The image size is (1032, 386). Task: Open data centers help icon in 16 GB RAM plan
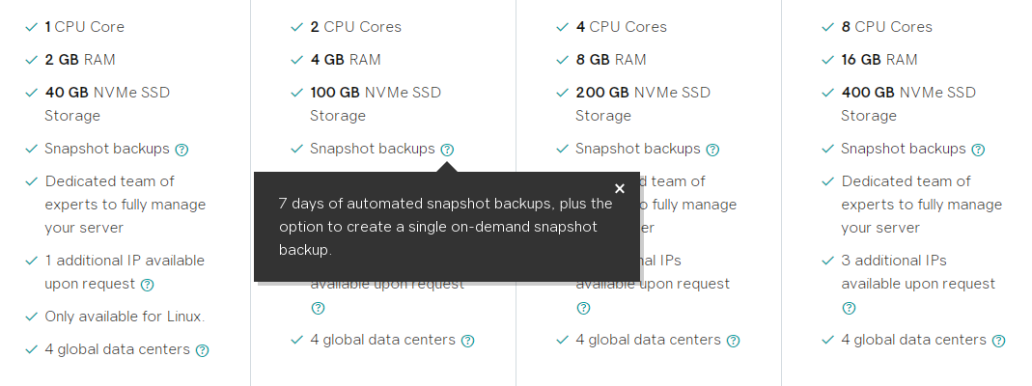pos(998,341)
